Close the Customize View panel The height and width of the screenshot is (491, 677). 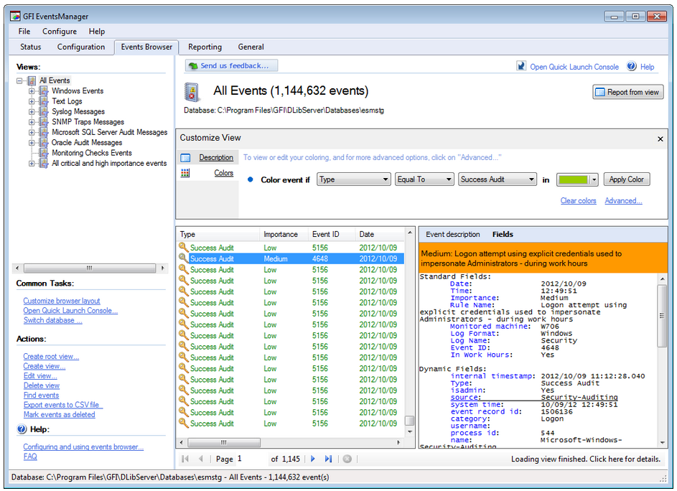point(660,139)
